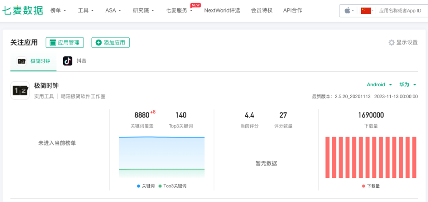Switch to the 抖音 app tab
The height and width of the screenshot is (202, 428).
click(75, 61)
